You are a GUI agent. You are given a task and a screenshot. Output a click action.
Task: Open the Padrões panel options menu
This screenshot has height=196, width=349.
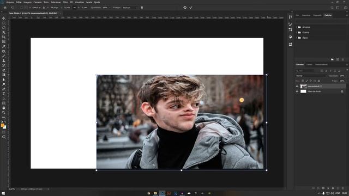tap(347, 15)
